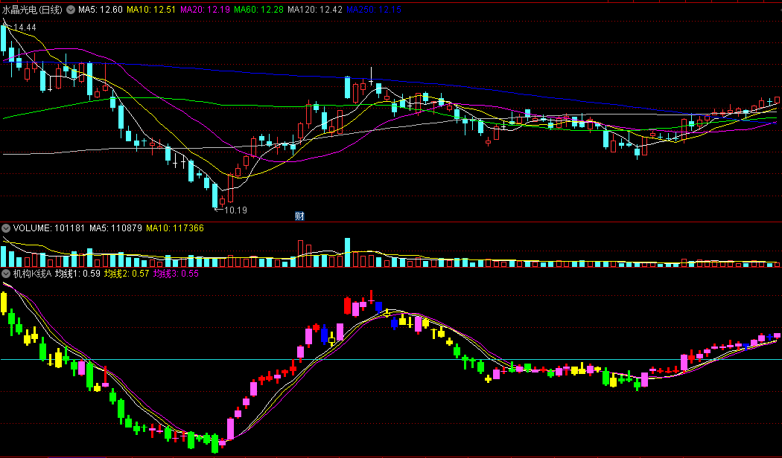Click the 水晶光电(日线) chart title

pos(33,10)
